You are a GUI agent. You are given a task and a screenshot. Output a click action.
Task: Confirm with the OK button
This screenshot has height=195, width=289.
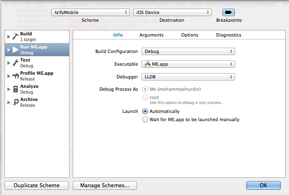tap(264, 185)
